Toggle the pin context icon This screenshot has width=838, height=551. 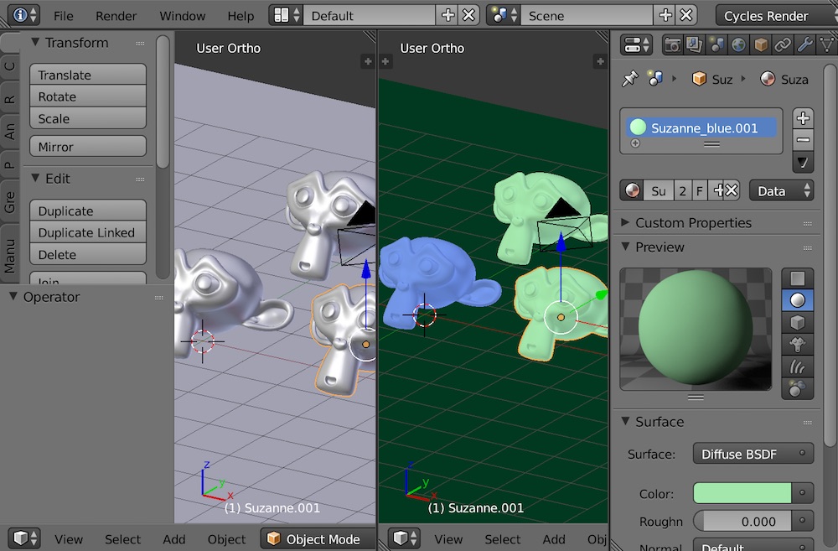click(630, 79)
